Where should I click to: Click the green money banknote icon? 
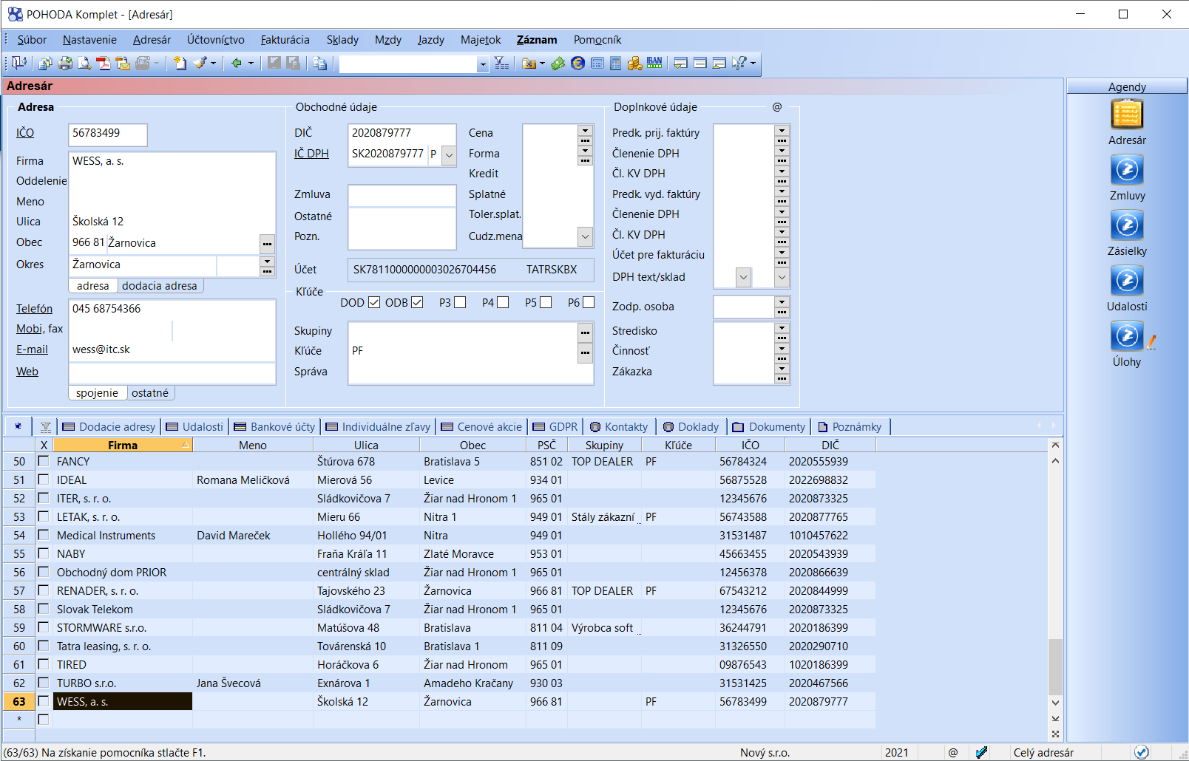click(558, 64)
